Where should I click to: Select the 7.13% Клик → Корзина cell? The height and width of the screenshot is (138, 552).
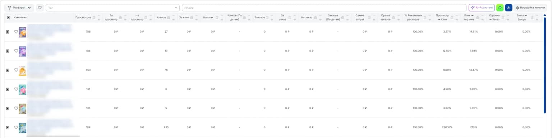(x=473, y=127)
